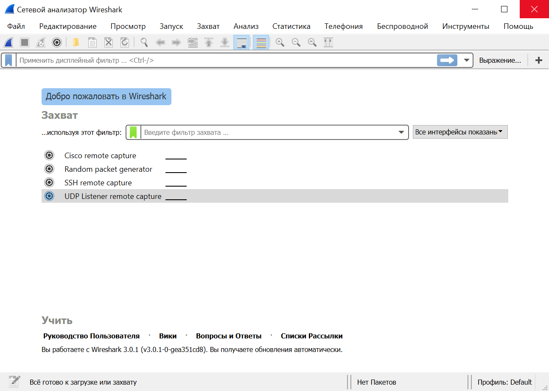Click the stop capture square icon

(25, 42)
